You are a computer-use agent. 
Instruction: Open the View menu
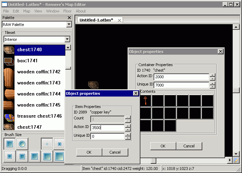click(38, 11)
